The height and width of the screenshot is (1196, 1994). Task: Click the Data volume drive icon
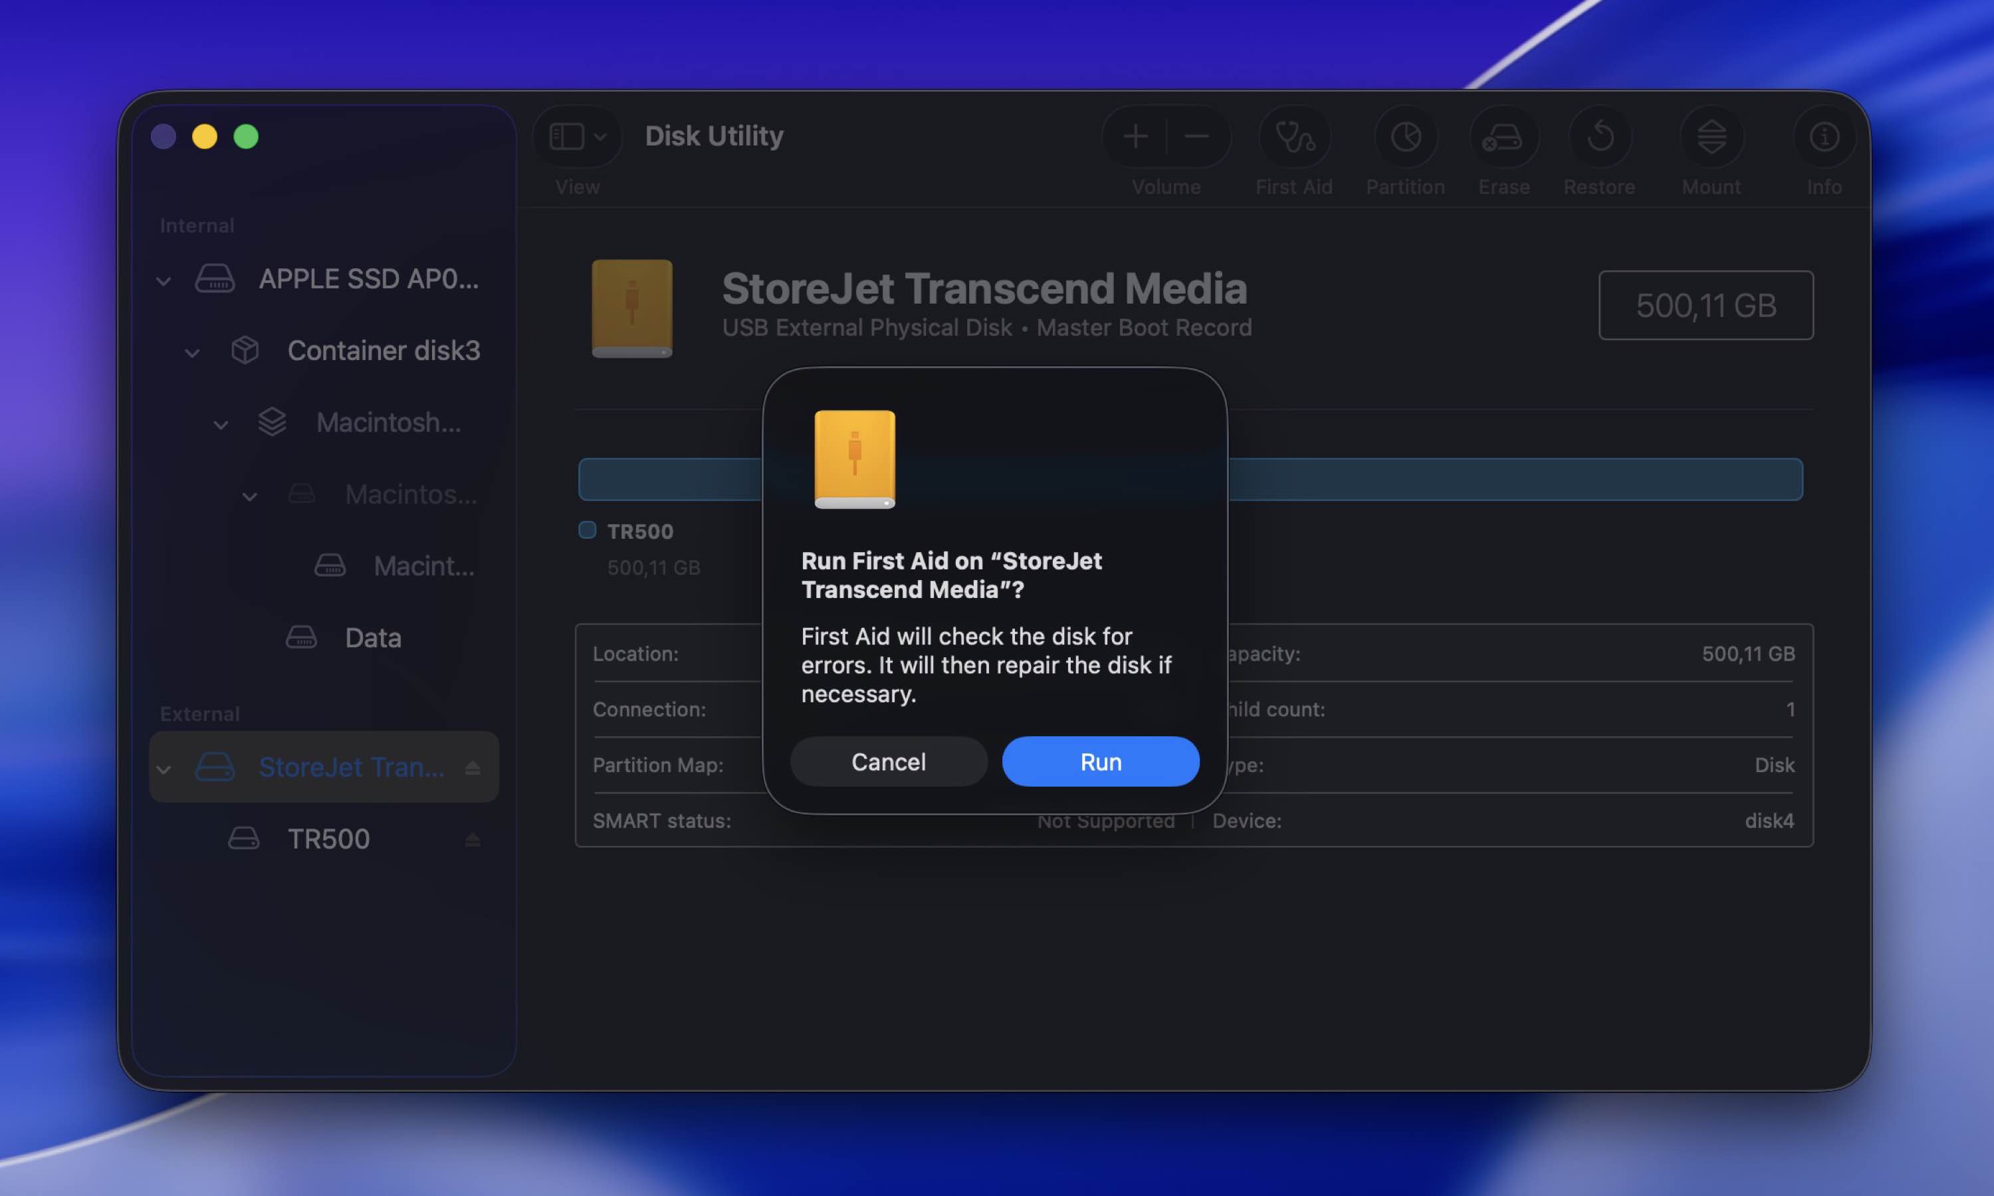tap(302, 637)
